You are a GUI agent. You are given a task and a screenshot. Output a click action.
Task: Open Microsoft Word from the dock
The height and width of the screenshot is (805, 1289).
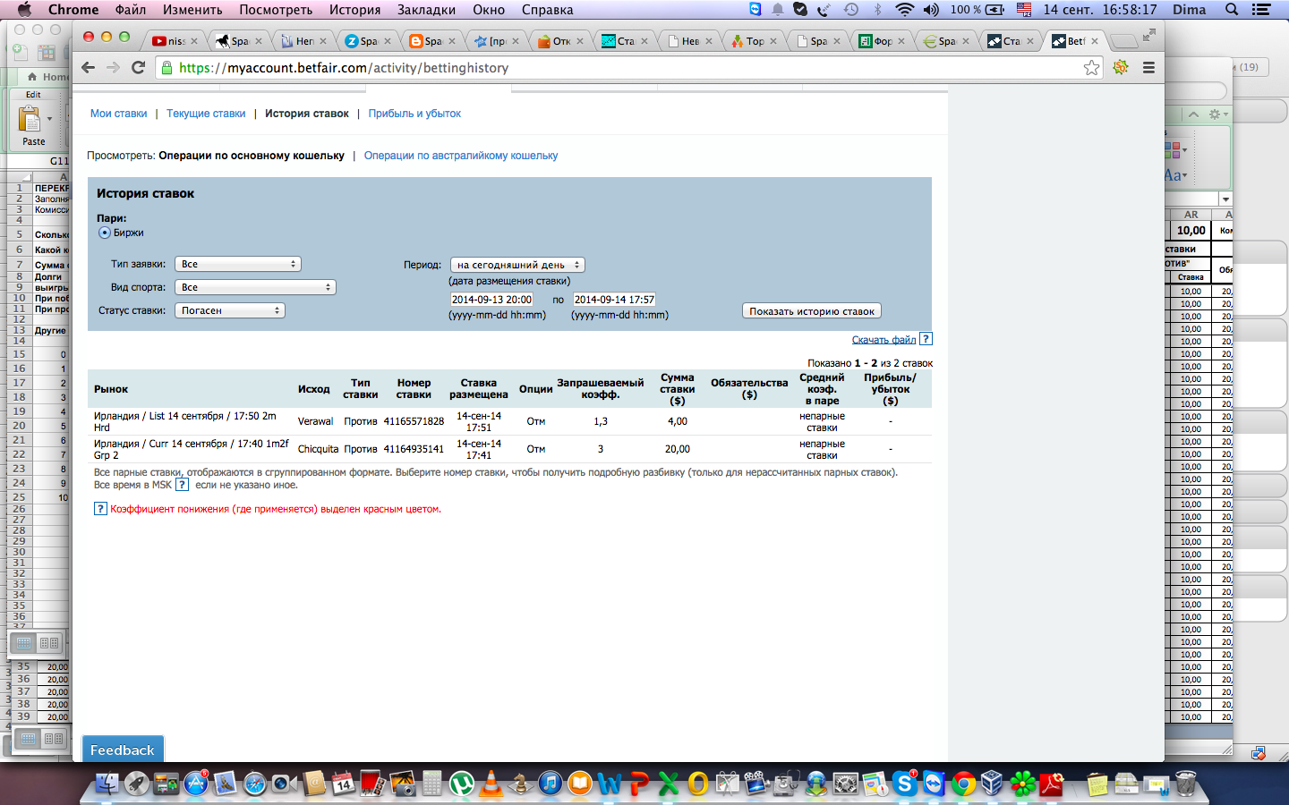click(x=610, y=784)
